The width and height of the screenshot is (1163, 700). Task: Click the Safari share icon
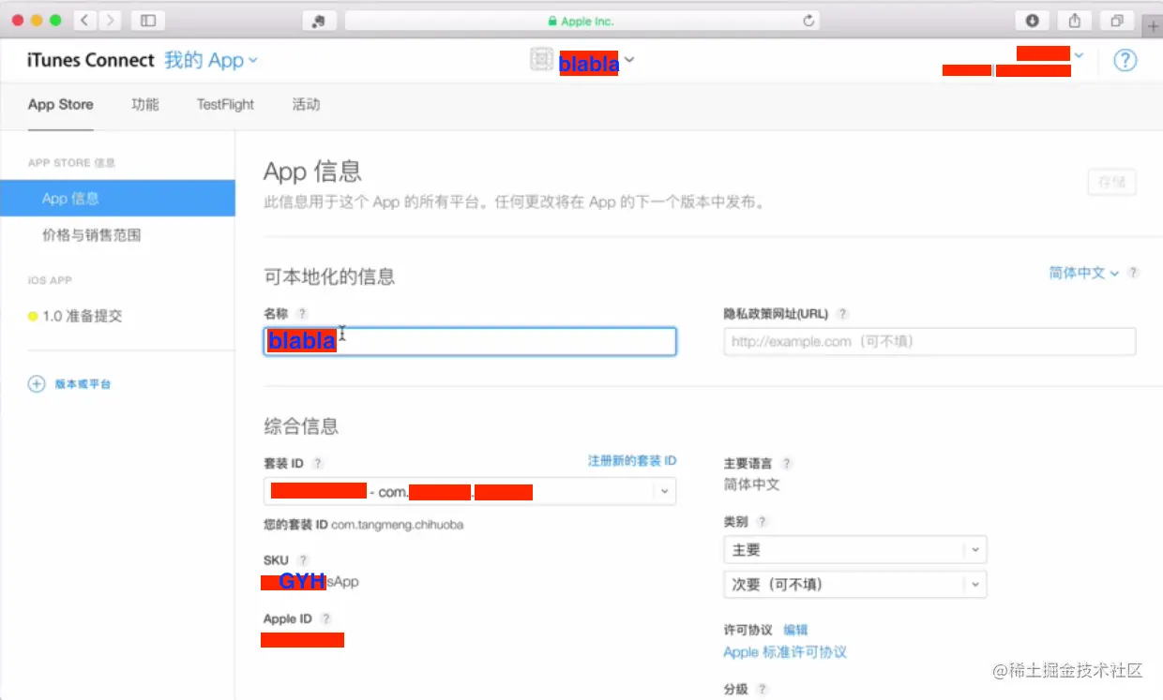click(1075, 21)
